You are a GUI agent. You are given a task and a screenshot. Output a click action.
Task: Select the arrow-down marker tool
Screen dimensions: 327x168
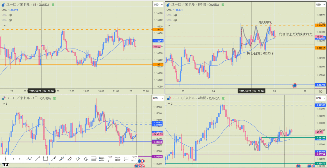[x=78, y=159]
